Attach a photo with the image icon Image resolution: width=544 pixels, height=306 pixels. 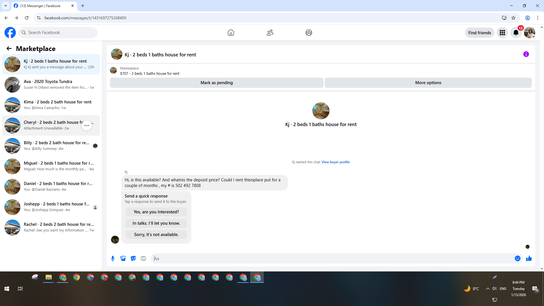[123, 258]
